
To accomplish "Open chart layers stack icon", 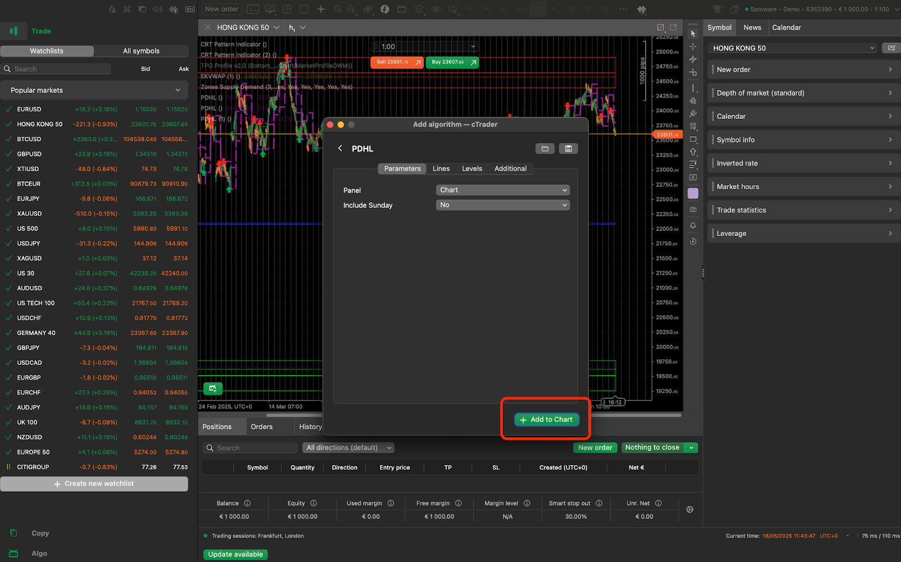I will tap(419, 9).
